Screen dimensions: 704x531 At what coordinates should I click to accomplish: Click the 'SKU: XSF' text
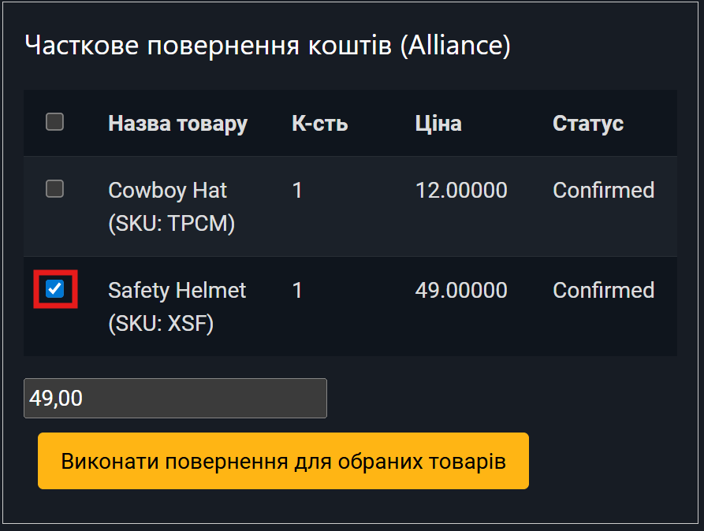tap(161, 325)
